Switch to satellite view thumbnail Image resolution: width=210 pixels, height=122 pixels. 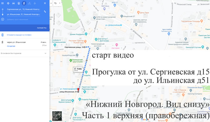pos(57,116)
